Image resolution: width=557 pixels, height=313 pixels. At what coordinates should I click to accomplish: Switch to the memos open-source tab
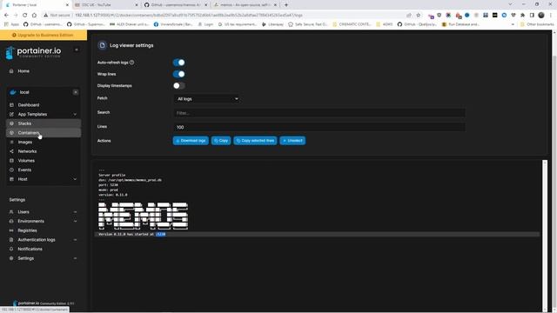tap(245, 5)
